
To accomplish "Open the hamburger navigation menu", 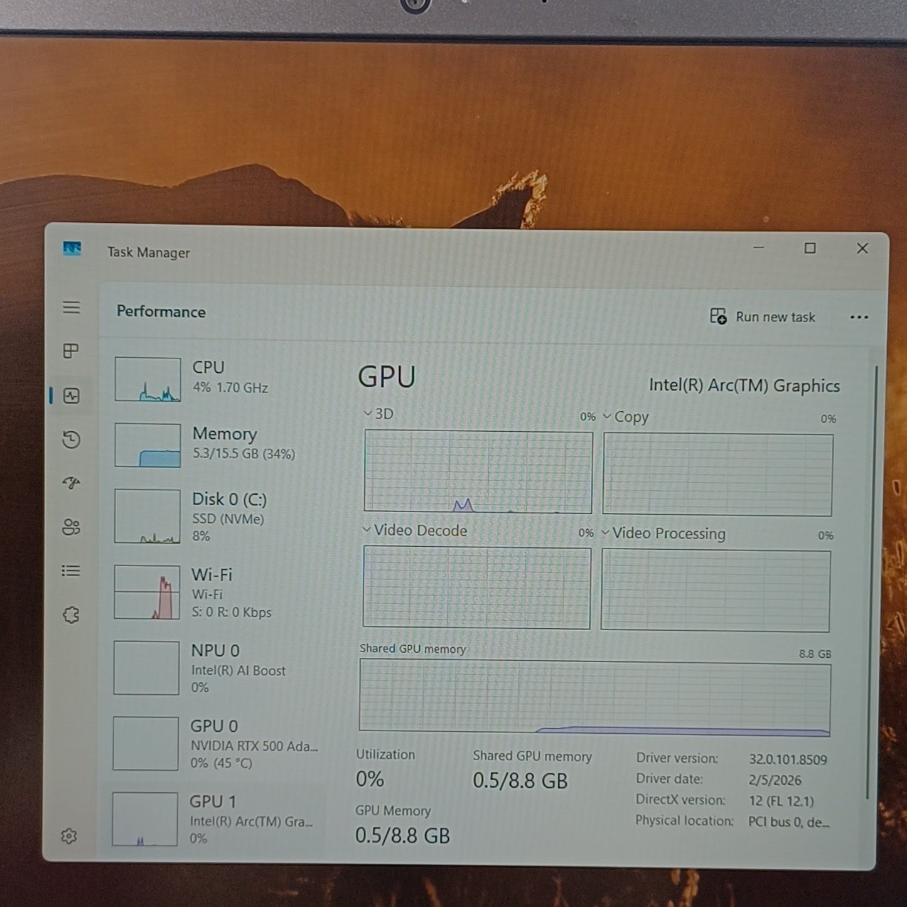I will click(71, 308).
